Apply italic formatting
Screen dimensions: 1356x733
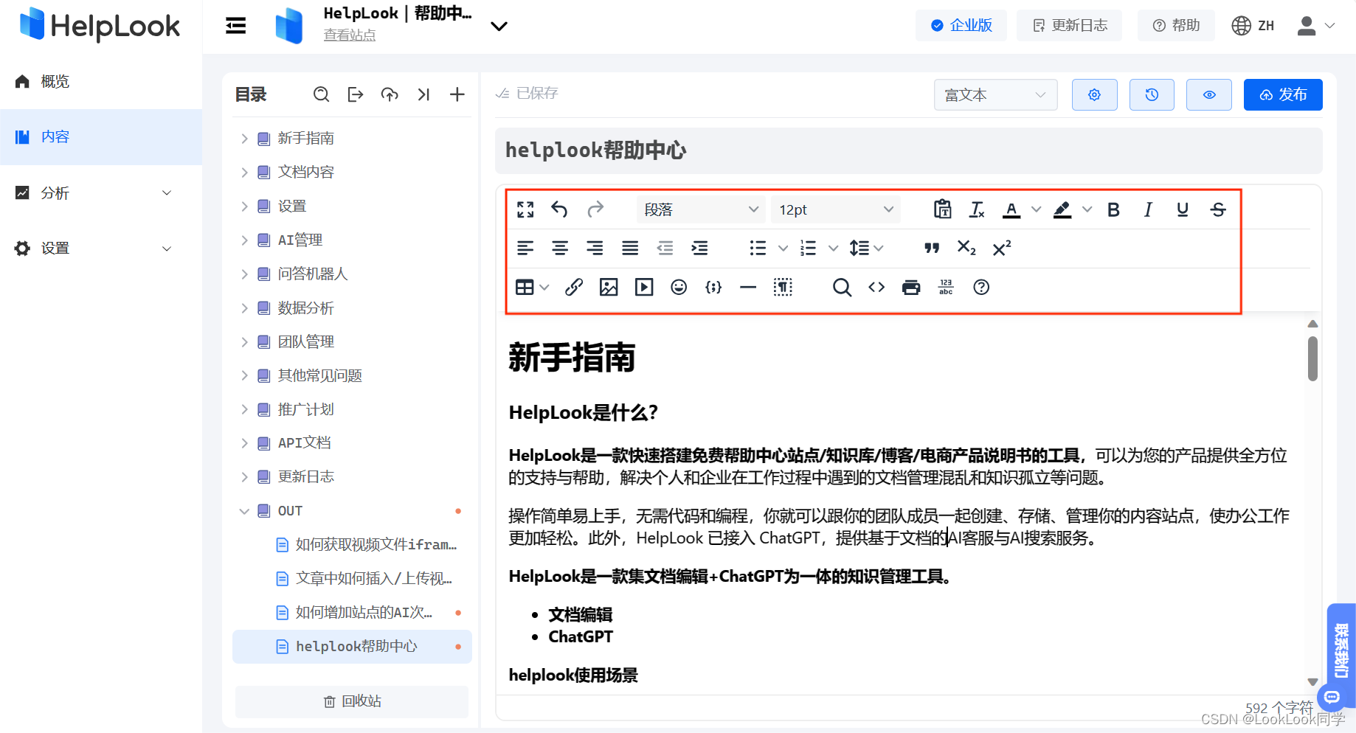[x=1148, y=209]
